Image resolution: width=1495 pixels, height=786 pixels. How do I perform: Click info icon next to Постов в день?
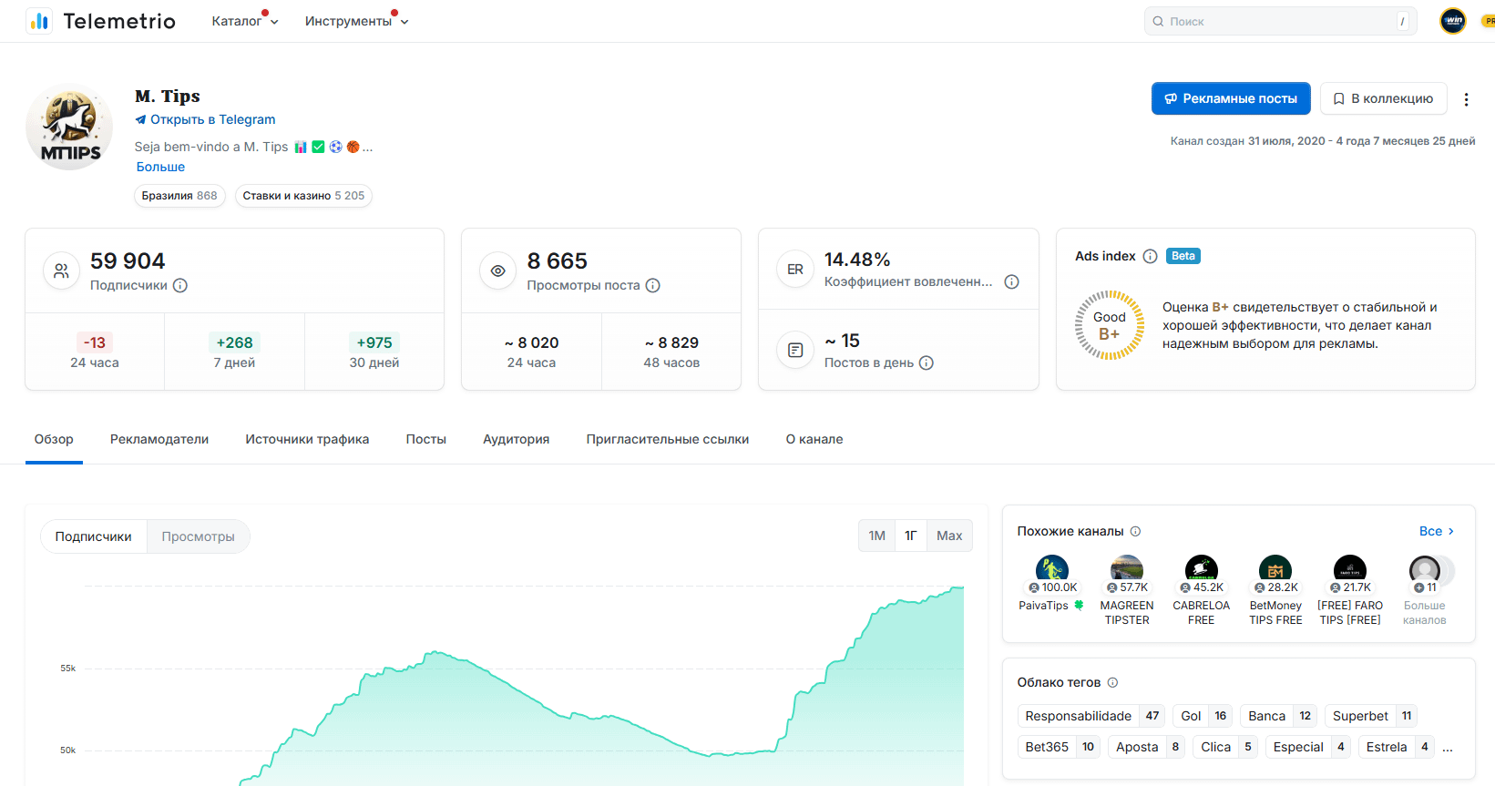pos(927,363)
